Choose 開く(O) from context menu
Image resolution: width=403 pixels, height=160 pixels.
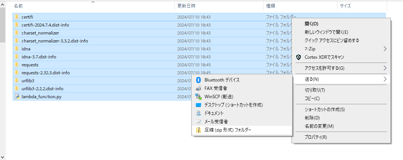point(311,24)
